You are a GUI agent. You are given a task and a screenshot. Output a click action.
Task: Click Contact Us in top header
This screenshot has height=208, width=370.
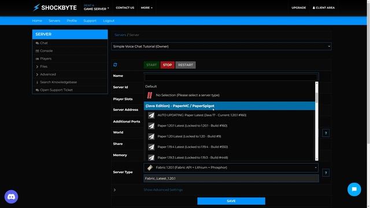[x=125, y=8]
